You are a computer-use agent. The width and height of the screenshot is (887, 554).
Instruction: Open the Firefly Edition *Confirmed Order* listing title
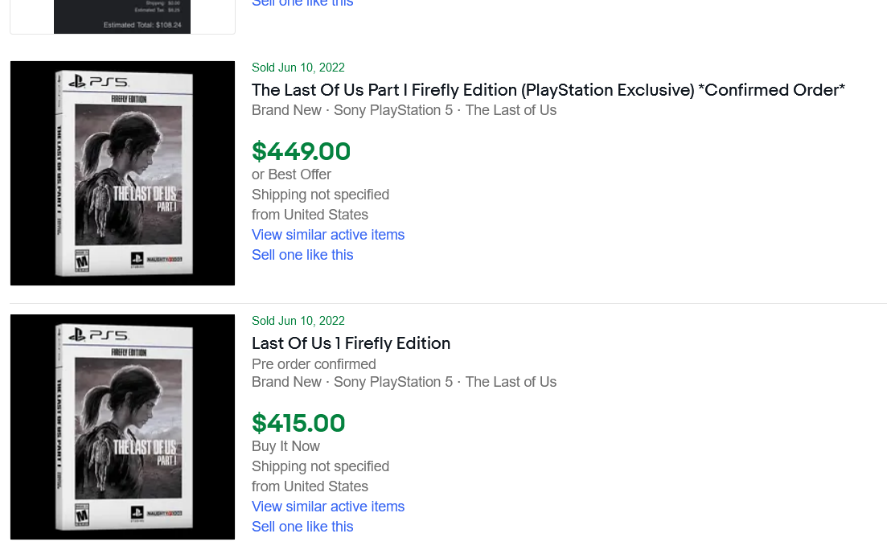click(x=547, y=90)
